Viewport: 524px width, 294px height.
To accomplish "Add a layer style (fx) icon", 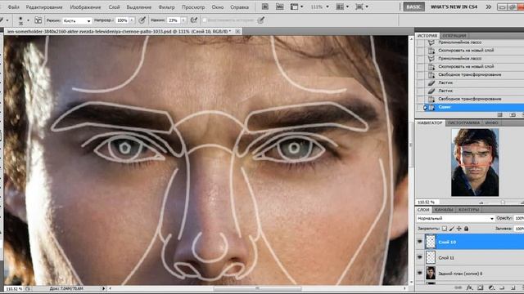I will click(x=469, y=287).
